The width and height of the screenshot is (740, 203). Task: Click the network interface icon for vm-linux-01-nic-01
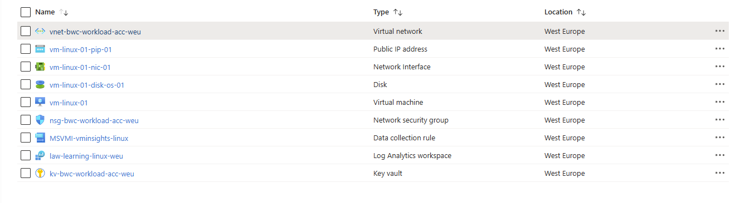click(x=40, y=67)
